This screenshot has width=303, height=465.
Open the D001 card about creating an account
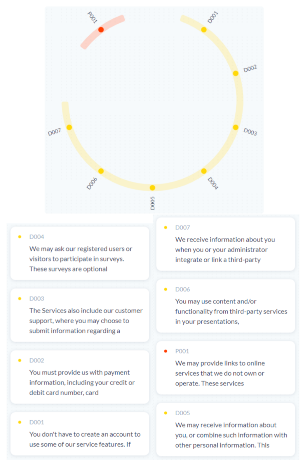click(80, 434)
